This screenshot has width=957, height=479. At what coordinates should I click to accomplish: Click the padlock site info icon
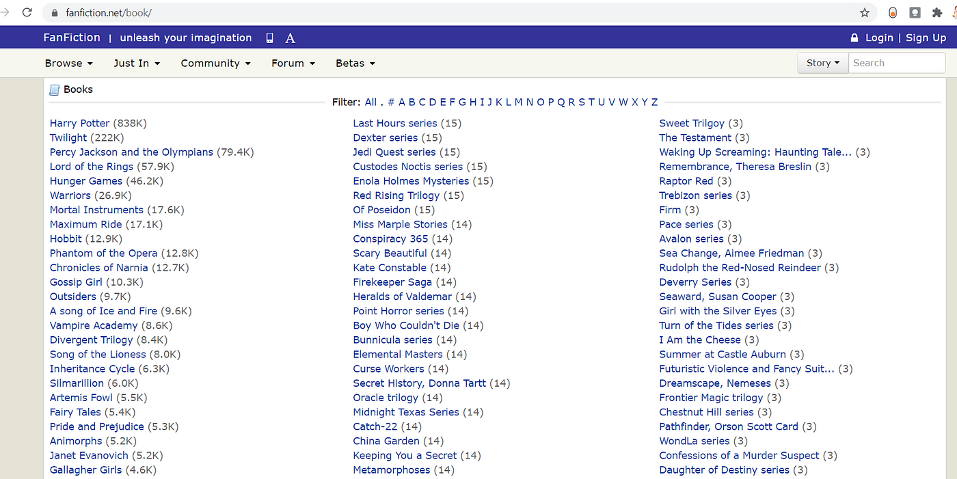coord(55,13)
